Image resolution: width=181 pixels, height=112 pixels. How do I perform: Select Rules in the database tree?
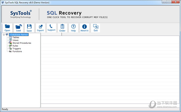click(x=15, y=46)
